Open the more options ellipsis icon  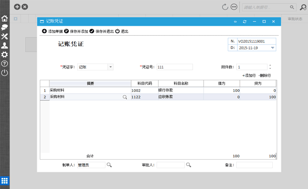click(x=234, y=7)
